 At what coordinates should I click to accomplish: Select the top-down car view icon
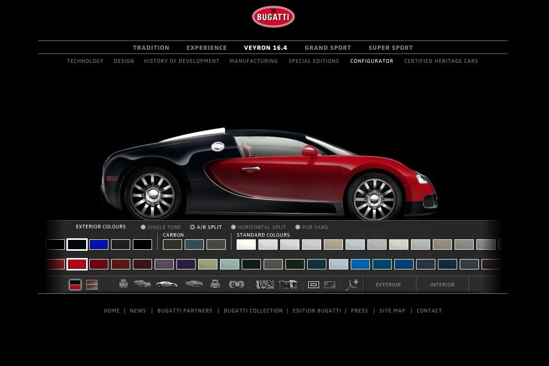coord(236,284)
